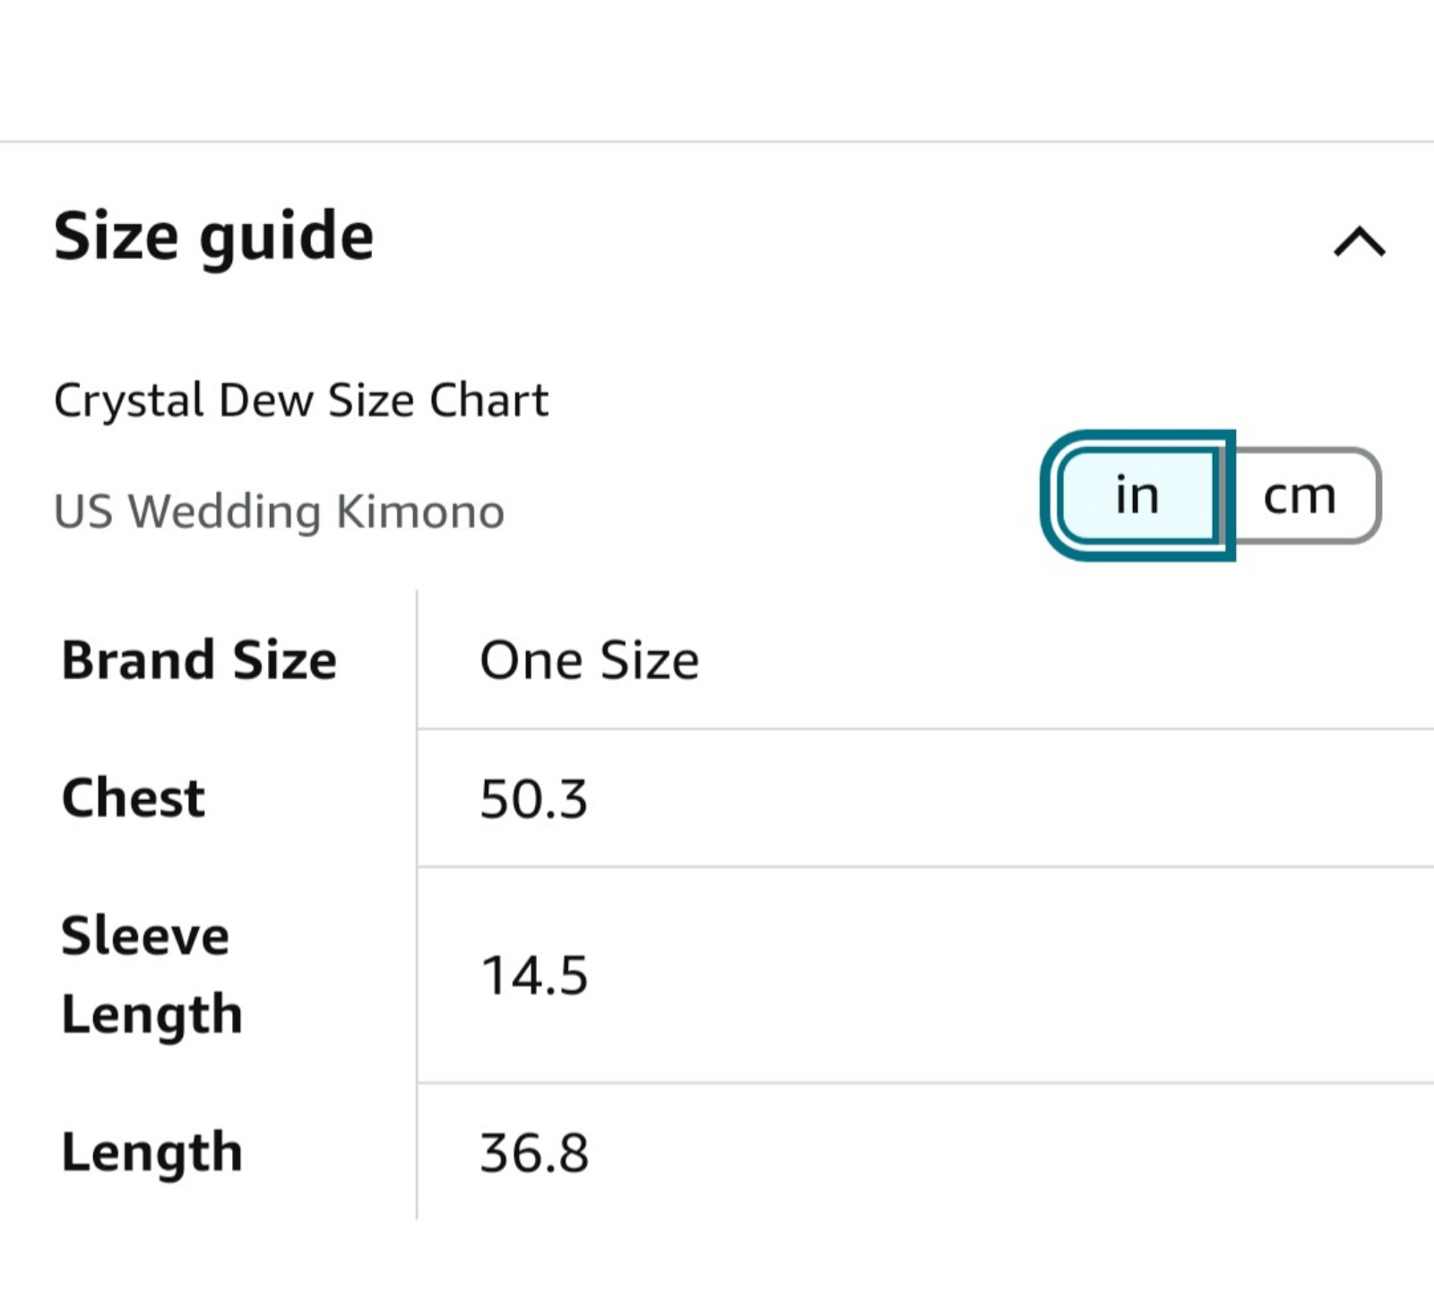Select the Chest row header
The width and height of the screenshot is (1434, 1289).
134,798
